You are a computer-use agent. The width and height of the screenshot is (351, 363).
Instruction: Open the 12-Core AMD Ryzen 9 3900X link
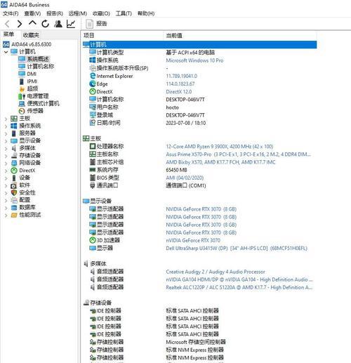point(220,147)
